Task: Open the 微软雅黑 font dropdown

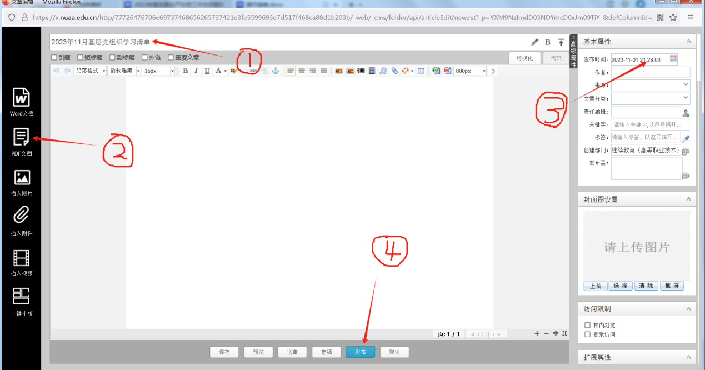Action: (124, 71)
